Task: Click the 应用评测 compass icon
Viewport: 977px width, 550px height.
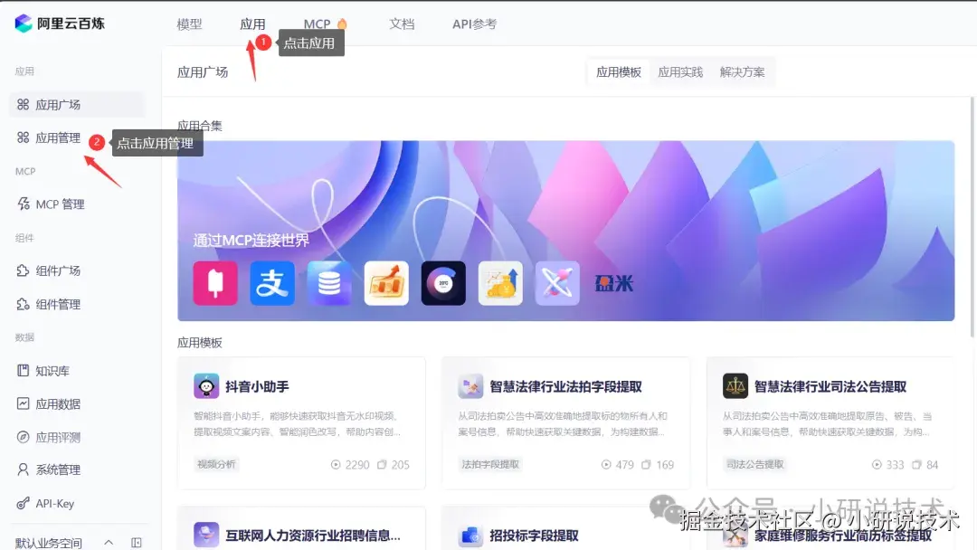Action: 23,437
